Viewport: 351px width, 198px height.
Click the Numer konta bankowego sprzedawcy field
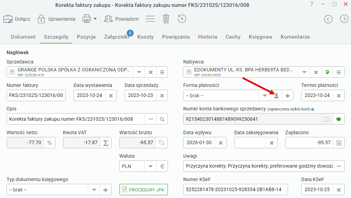point(252,119)
